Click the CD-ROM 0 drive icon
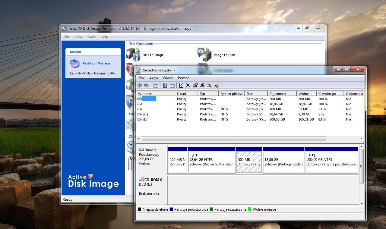The width and height of the screenshot is (386, 229). (141, 180)
